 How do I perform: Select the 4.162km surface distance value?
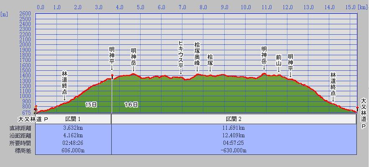[x=74, y=136]
